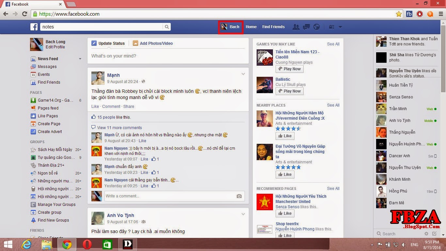Click the fb extension icon in Chrome's toolbar

coord(409,14)
